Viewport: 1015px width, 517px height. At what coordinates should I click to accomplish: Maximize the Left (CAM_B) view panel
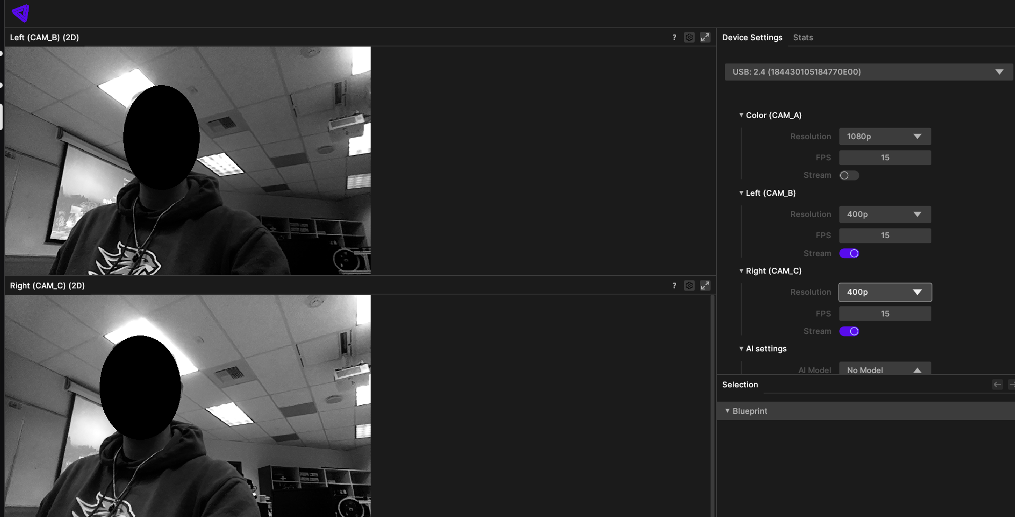point(705,38)
